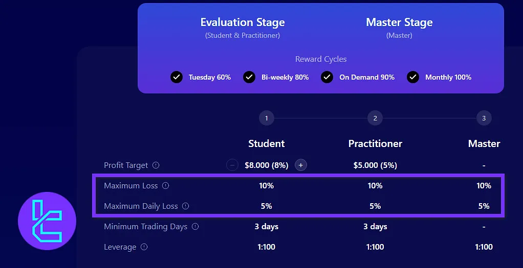Click info icon next to Profit Target
This screenshot has width=523, height=268.
point(156,165)
